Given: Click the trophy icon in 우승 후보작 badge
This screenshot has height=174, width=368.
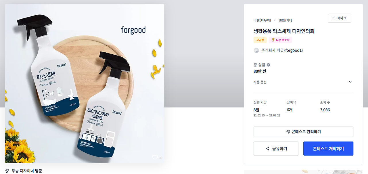Looking at the screenshot, I should [x=273, y=40].
